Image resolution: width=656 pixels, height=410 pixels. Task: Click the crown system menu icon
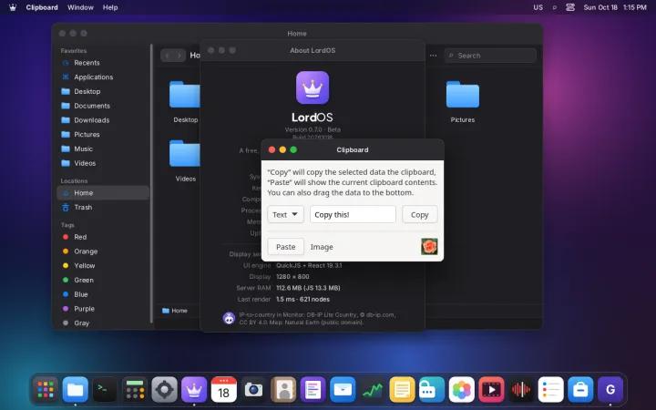tap(13, 7)
